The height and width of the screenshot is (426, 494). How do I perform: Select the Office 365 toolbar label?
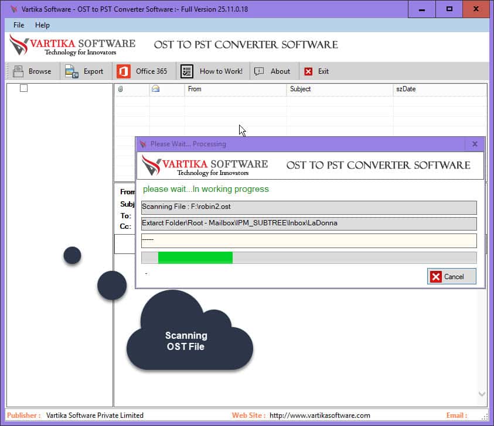(151, 71)
